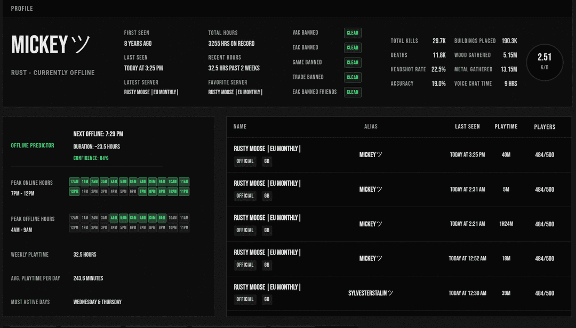Switch to the PROFILE tab

[x=22, y=8]
